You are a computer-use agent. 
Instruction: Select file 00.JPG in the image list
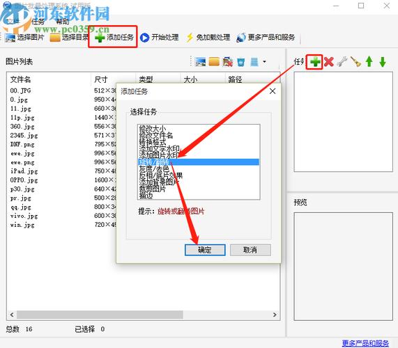(20, 90)
